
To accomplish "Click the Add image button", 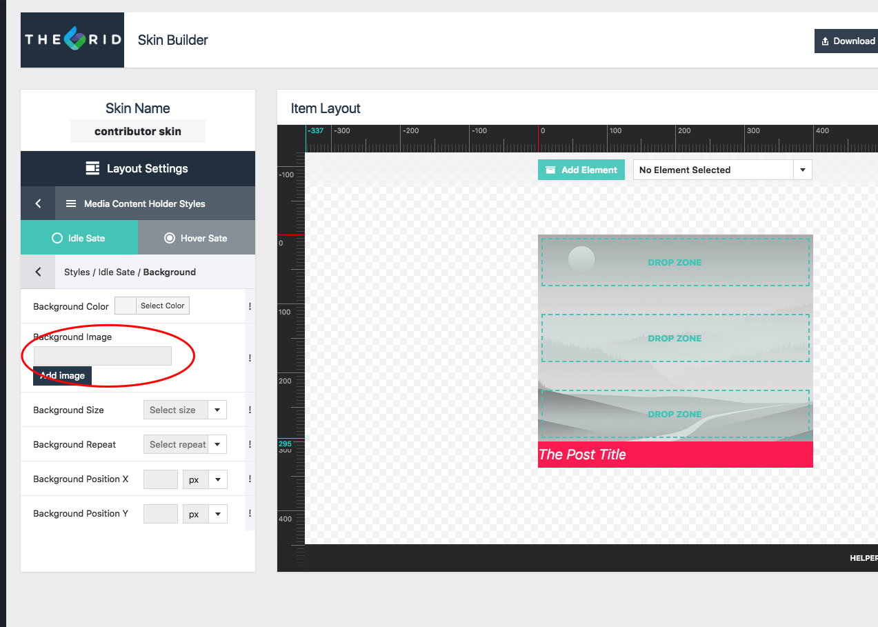I will [x=62, y=375].
